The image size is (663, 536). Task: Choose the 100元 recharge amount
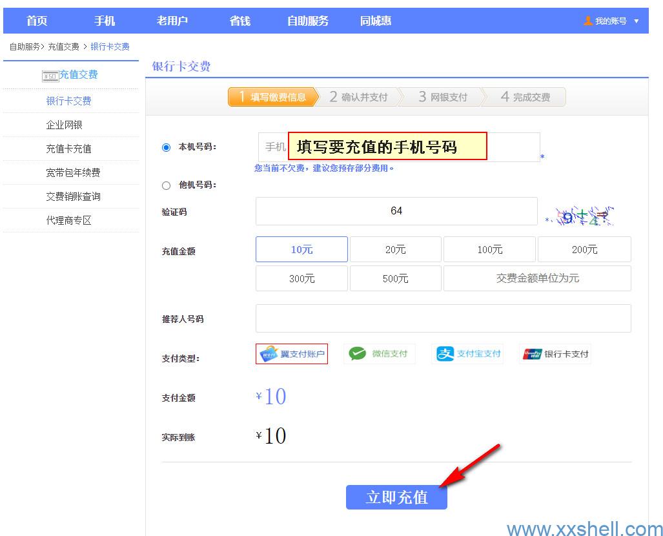(489, 249)
